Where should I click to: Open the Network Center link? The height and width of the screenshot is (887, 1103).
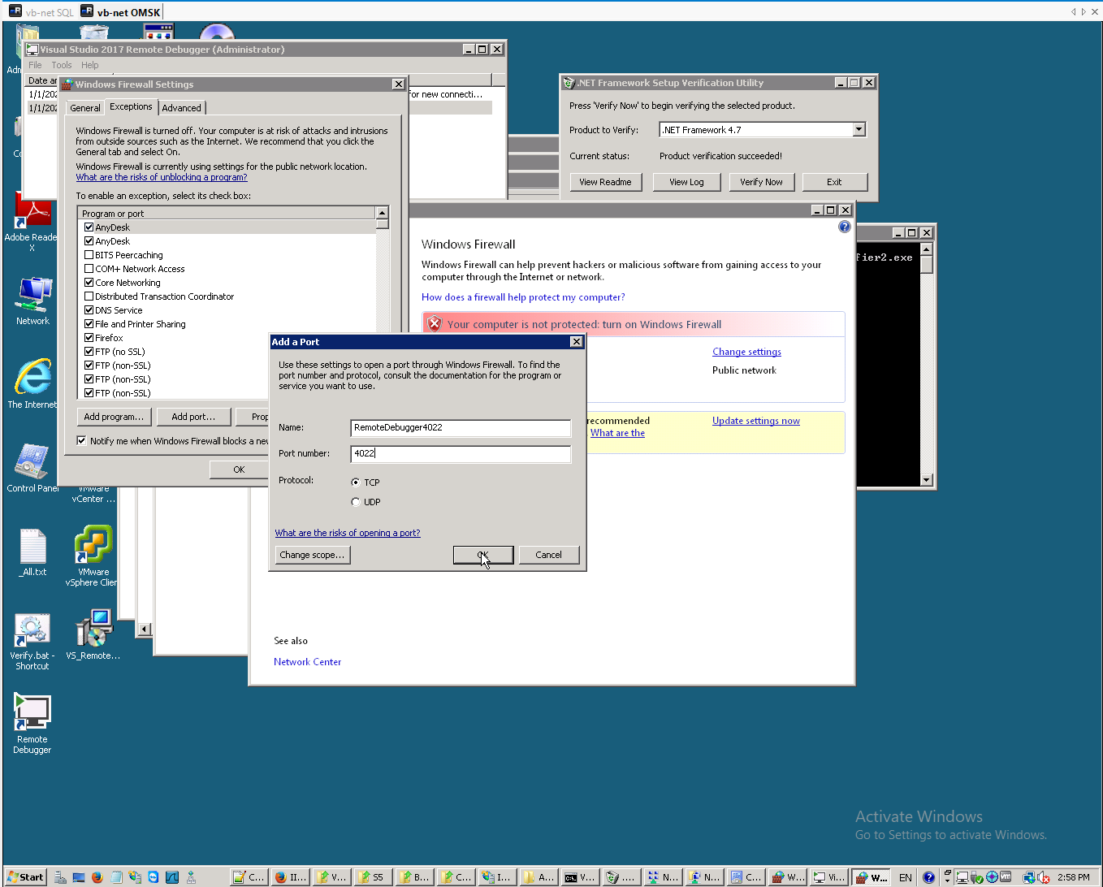(307, 662)
